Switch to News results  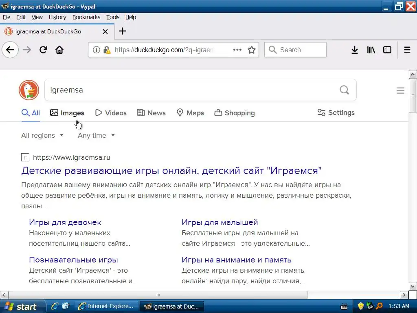pyautogui.click(x=151, y=113)
